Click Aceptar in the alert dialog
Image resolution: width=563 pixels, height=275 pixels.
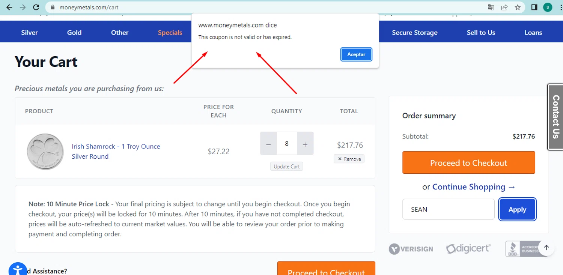pos(356,54)
